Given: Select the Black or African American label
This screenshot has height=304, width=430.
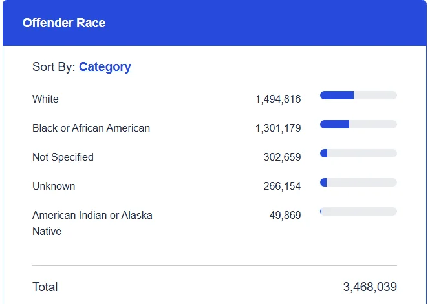Looking at the screenshot, I should (91, 128).
